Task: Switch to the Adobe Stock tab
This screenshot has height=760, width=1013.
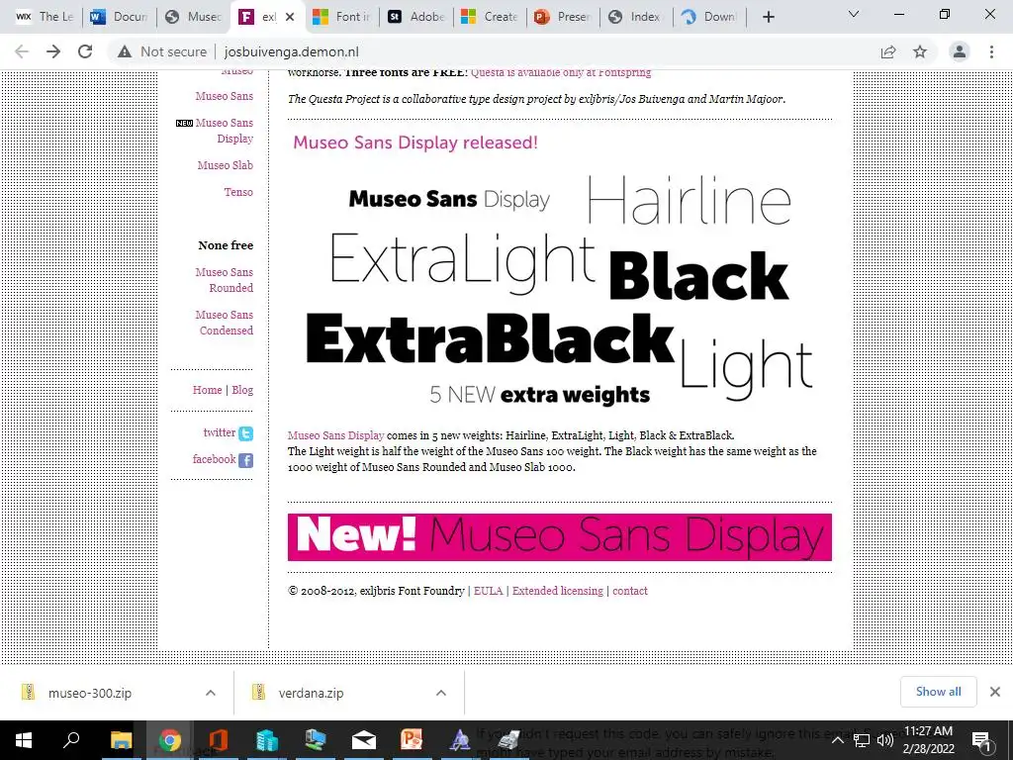Action: (x=415, y=17)
